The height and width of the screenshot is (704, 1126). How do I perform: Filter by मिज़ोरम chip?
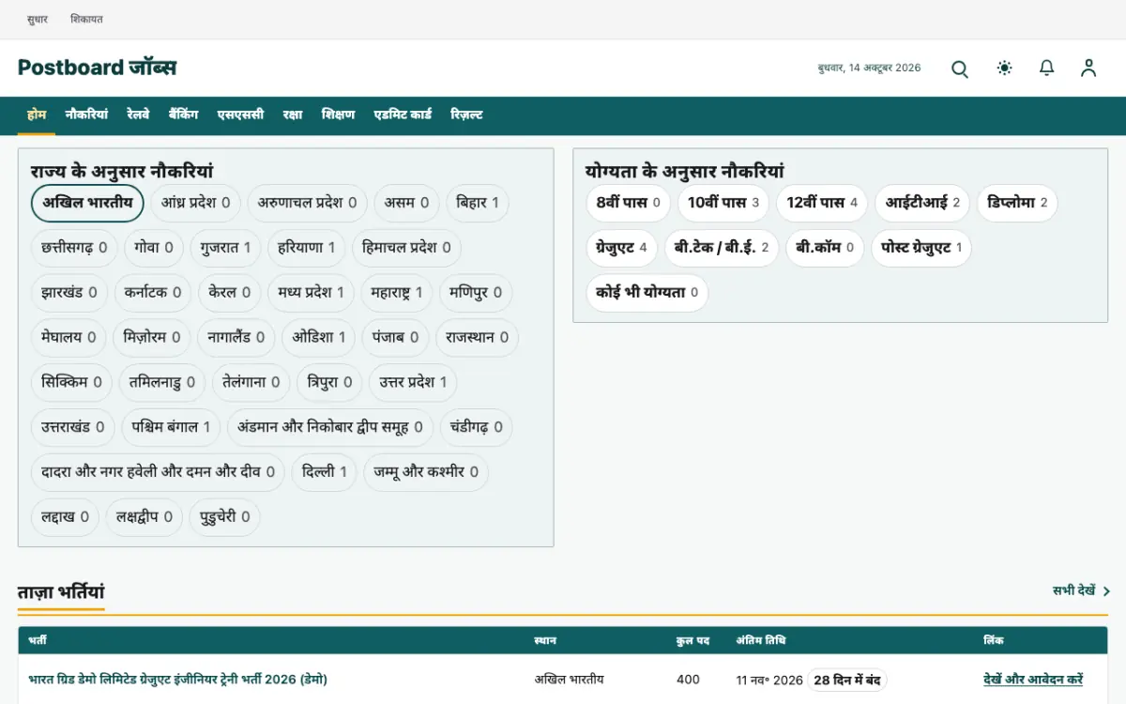(152, 337)
